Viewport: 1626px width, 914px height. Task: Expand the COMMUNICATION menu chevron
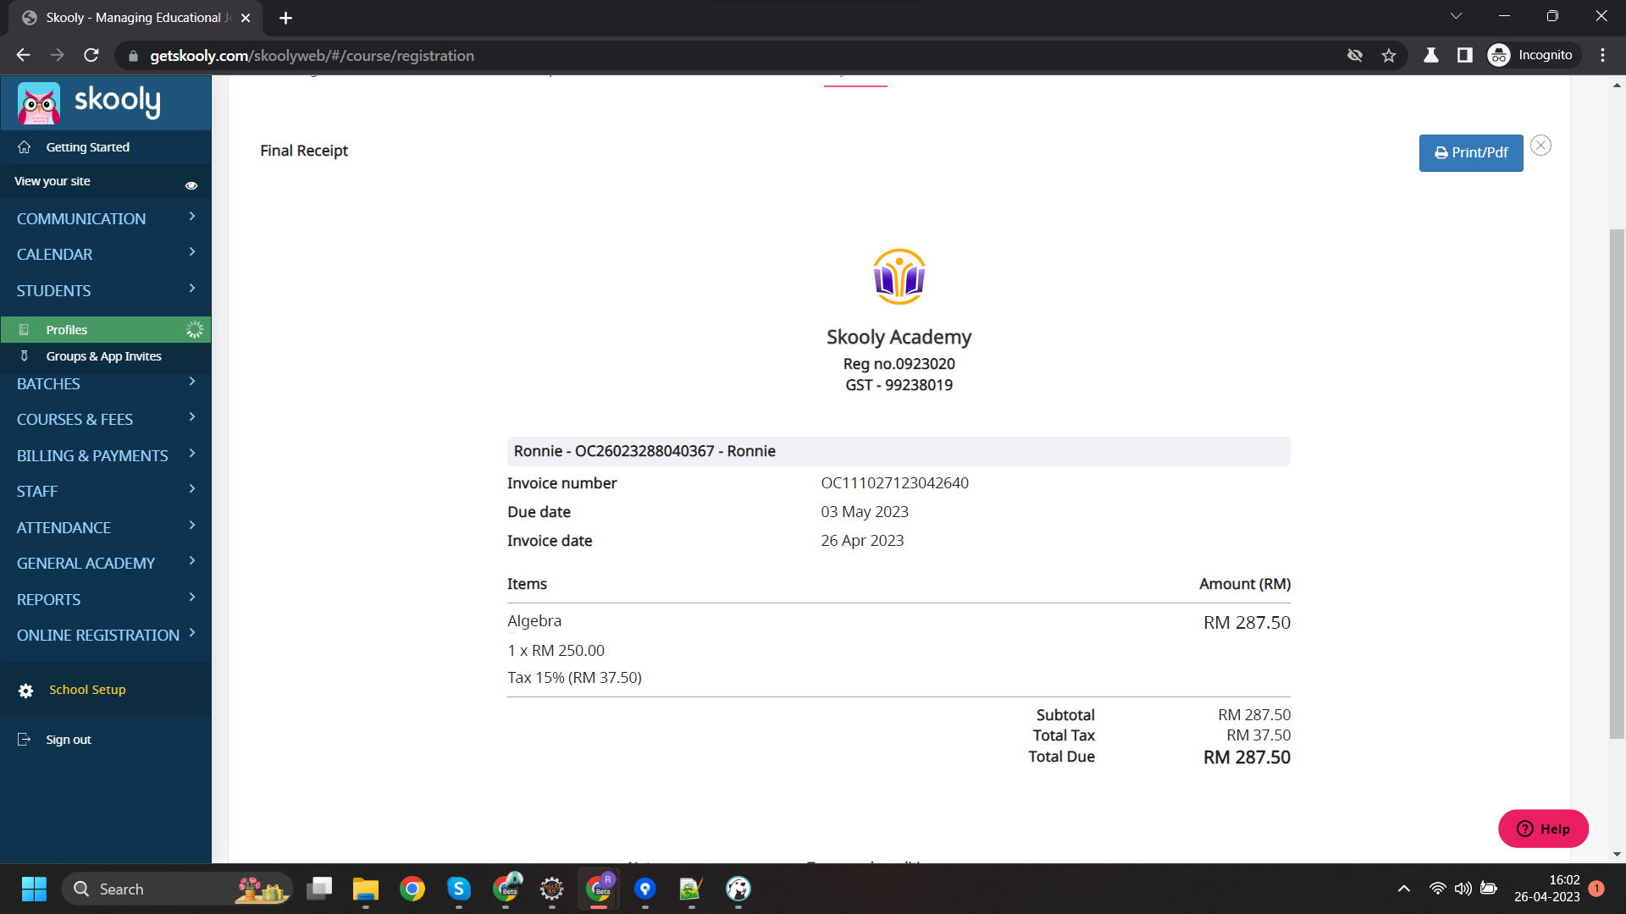(x=192, y=217)
